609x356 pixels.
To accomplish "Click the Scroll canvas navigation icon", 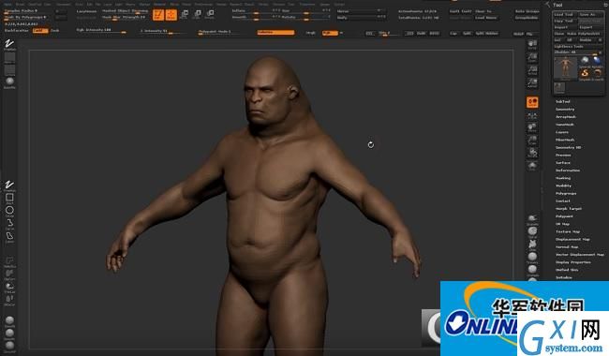I will [x=532, y=44].
